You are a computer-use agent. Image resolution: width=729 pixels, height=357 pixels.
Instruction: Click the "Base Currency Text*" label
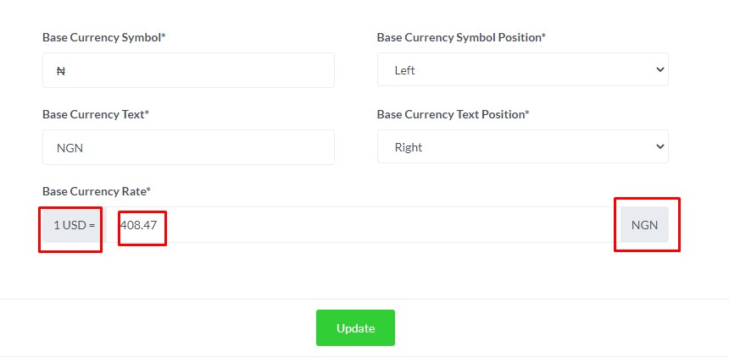pos(96,114)
